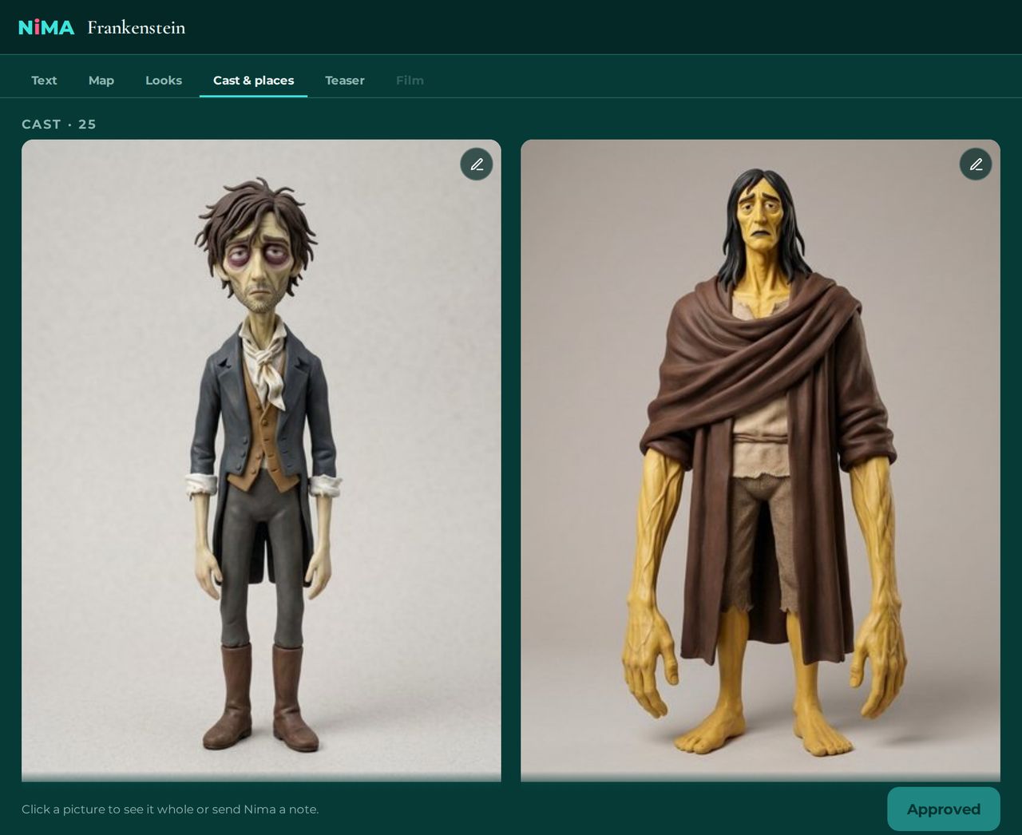The image size is (1022, 835).
Task: Go to the Looks tab
Action: tap(164, 81)
